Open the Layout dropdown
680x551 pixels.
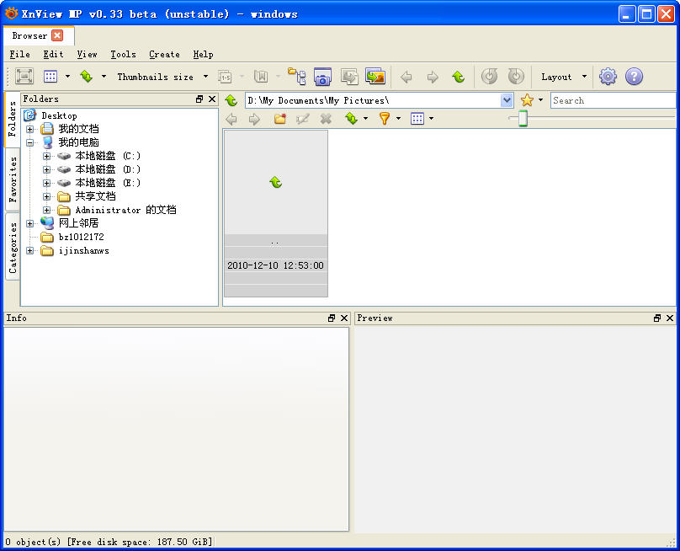(563, 77)
